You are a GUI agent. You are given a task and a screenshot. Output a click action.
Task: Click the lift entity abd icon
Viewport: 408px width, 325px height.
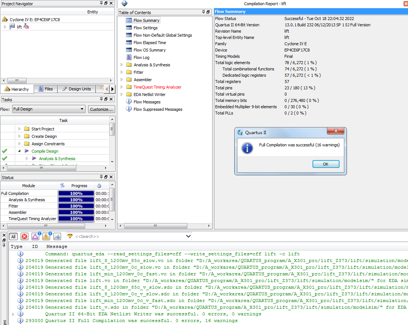tap(12, 27)
